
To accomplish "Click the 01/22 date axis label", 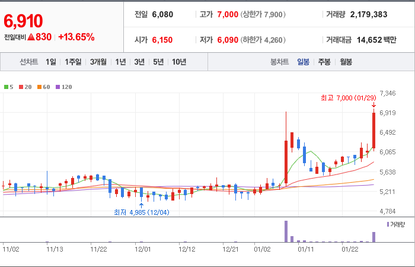I will click(350, 250).
